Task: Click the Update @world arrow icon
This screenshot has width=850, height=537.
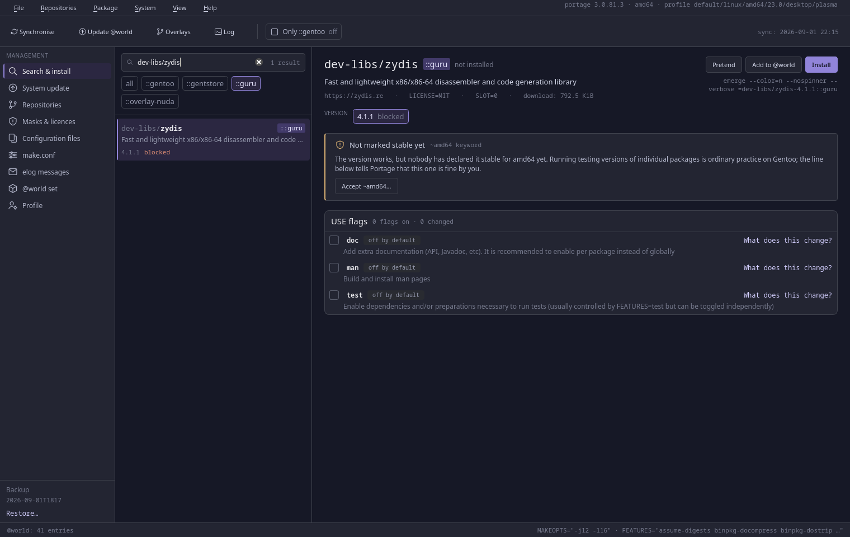Action: pos(82,32)
